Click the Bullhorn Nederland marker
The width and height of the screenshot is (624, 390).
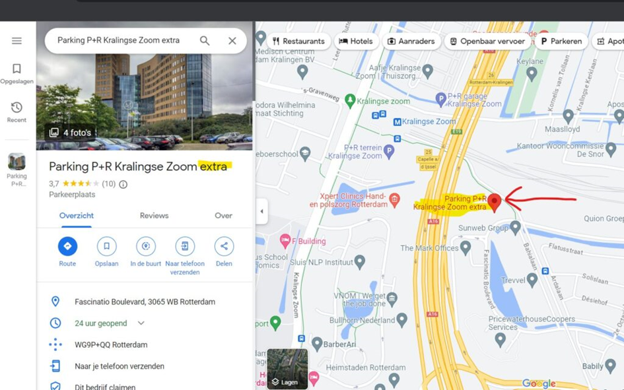click(402, 319)
